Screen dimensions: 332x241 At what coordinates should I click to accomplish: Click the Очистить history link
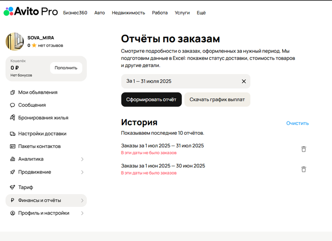(x=297, y=123)
